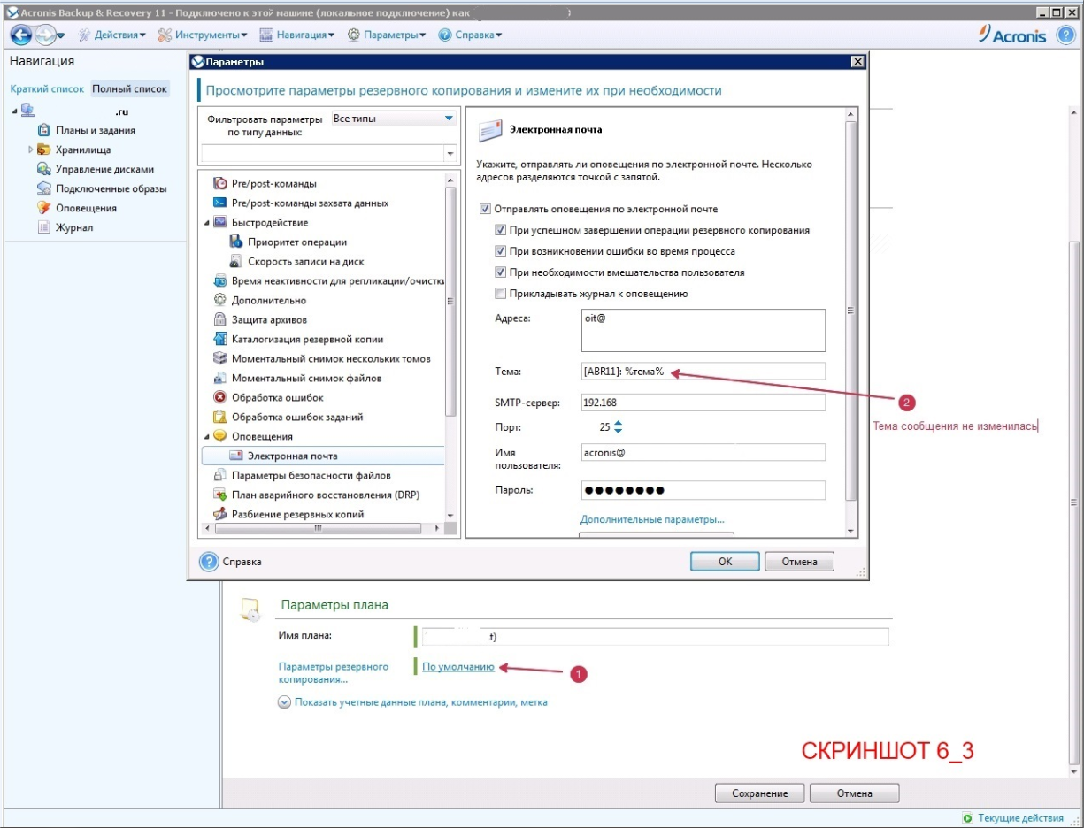Open the empty search combo box dropdown arrow
Screen dimensions: 1084x828
[450, 153]
